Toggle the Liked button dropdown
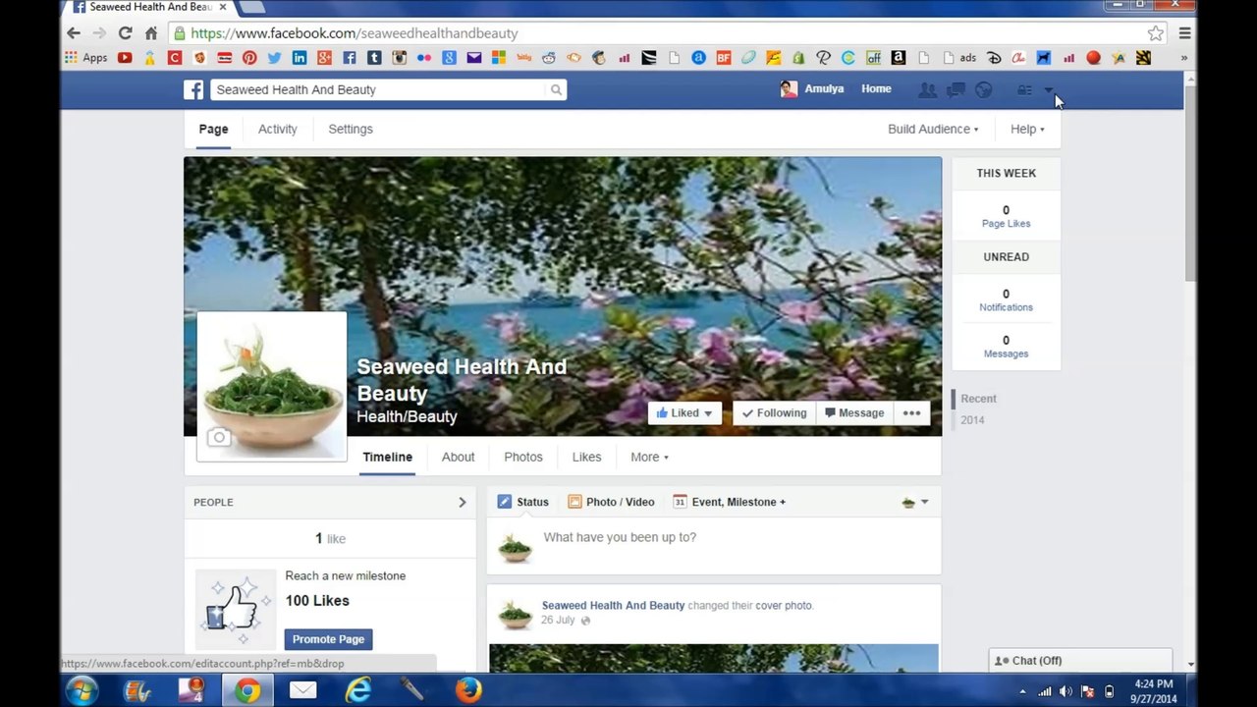The width and height of the screenshot is (1257, 707). point(684,413)
